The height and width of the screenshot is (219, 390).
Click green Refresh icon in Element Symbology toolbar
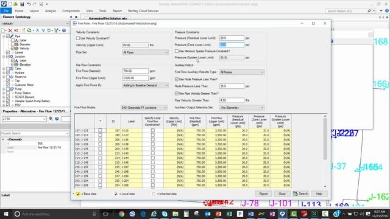tap(29, 30)
